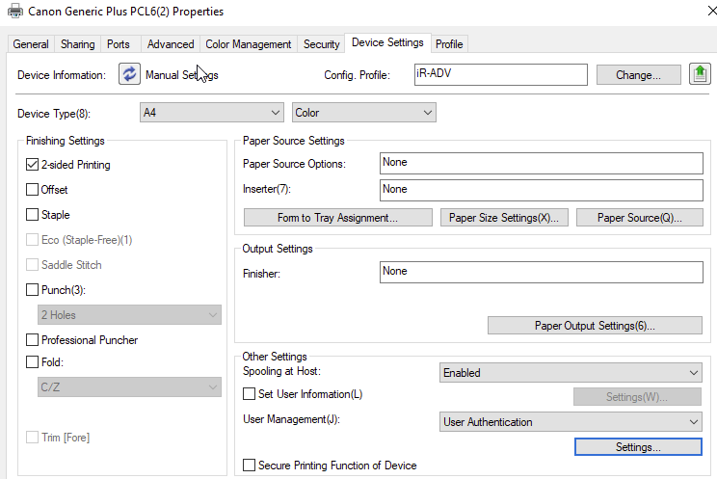Enable the Offset checkbox
Screen dimensions: 717x479
(x=32, y=190)
